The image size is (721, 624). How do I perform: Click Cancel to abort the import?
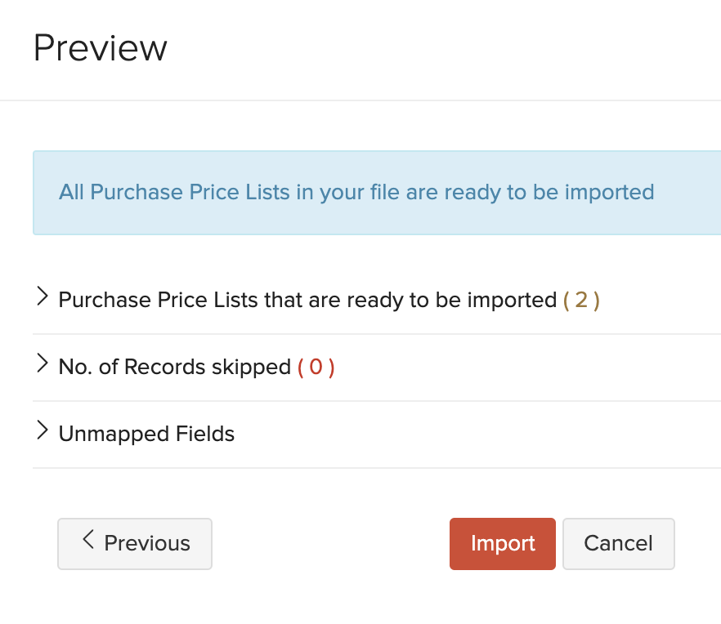tap(618, 543)
